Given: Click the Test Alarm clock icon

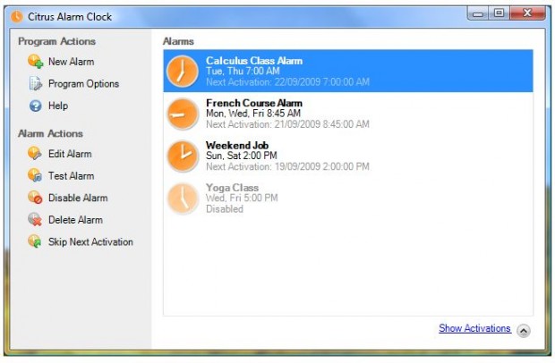Looking at the screenshot, I should 35,175.
